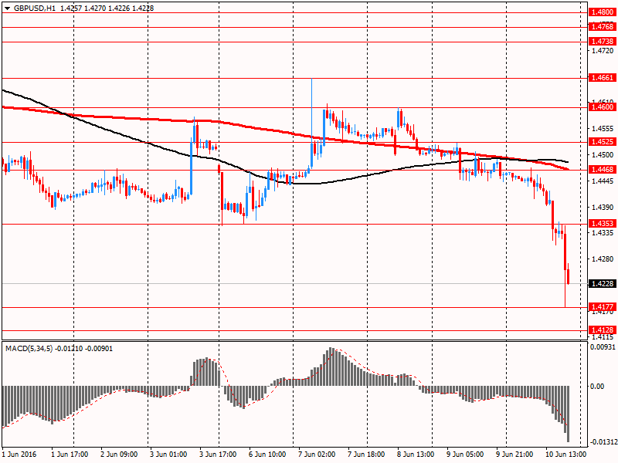The image size is (618, 463).
Task: Click the current price label 1.4228
Action: click(x=602, y=283)
